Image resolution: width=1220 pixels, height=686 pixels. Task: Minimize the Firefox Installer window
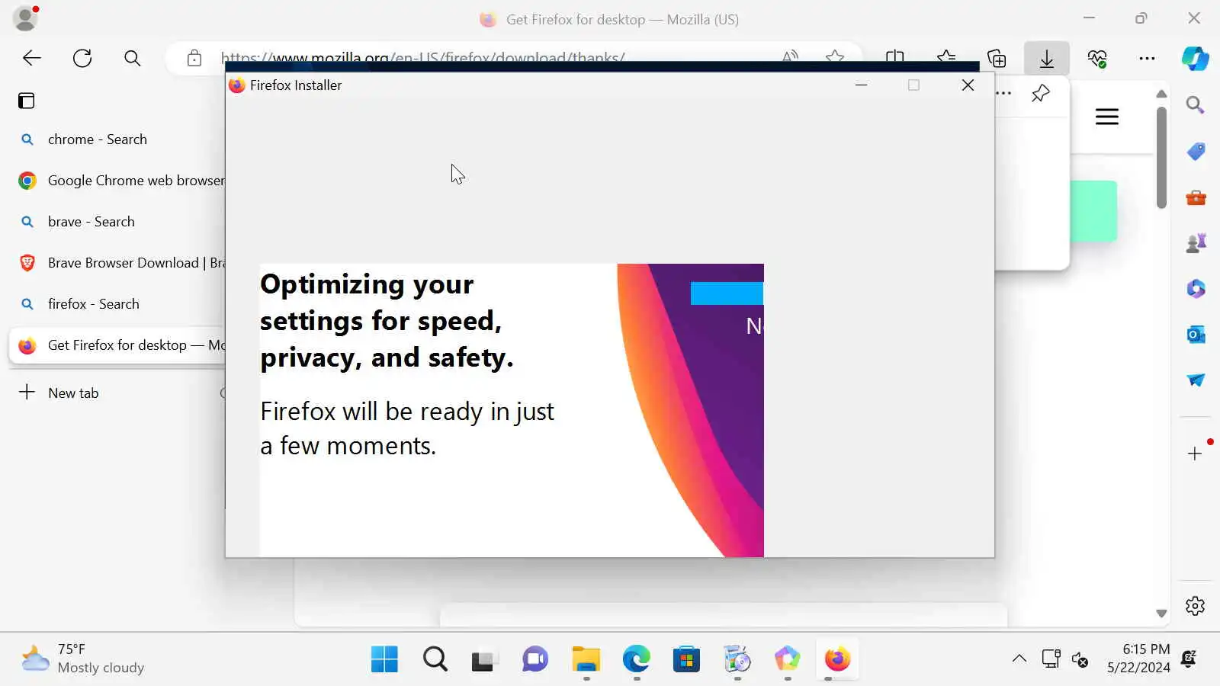click(x=862, y=85)
